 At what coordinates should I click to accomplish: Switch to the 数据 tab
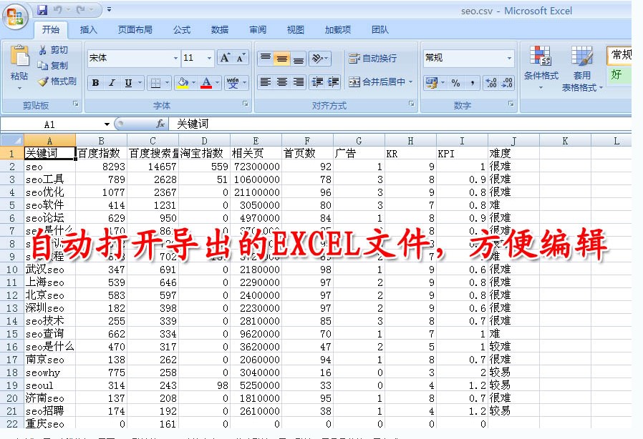click(219, 30)
